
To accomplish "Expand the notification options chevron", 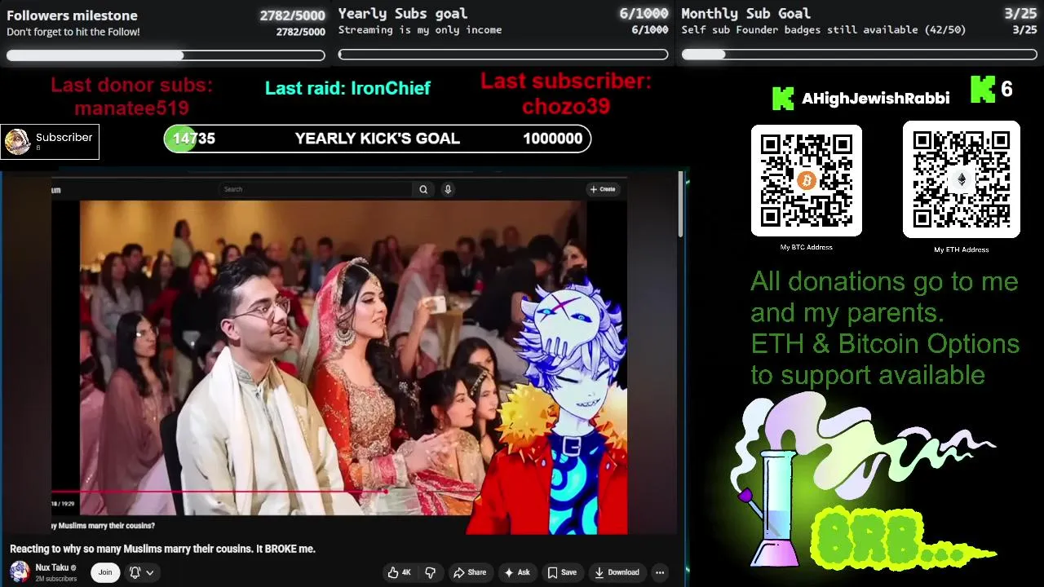I will [x=150, y=572].
